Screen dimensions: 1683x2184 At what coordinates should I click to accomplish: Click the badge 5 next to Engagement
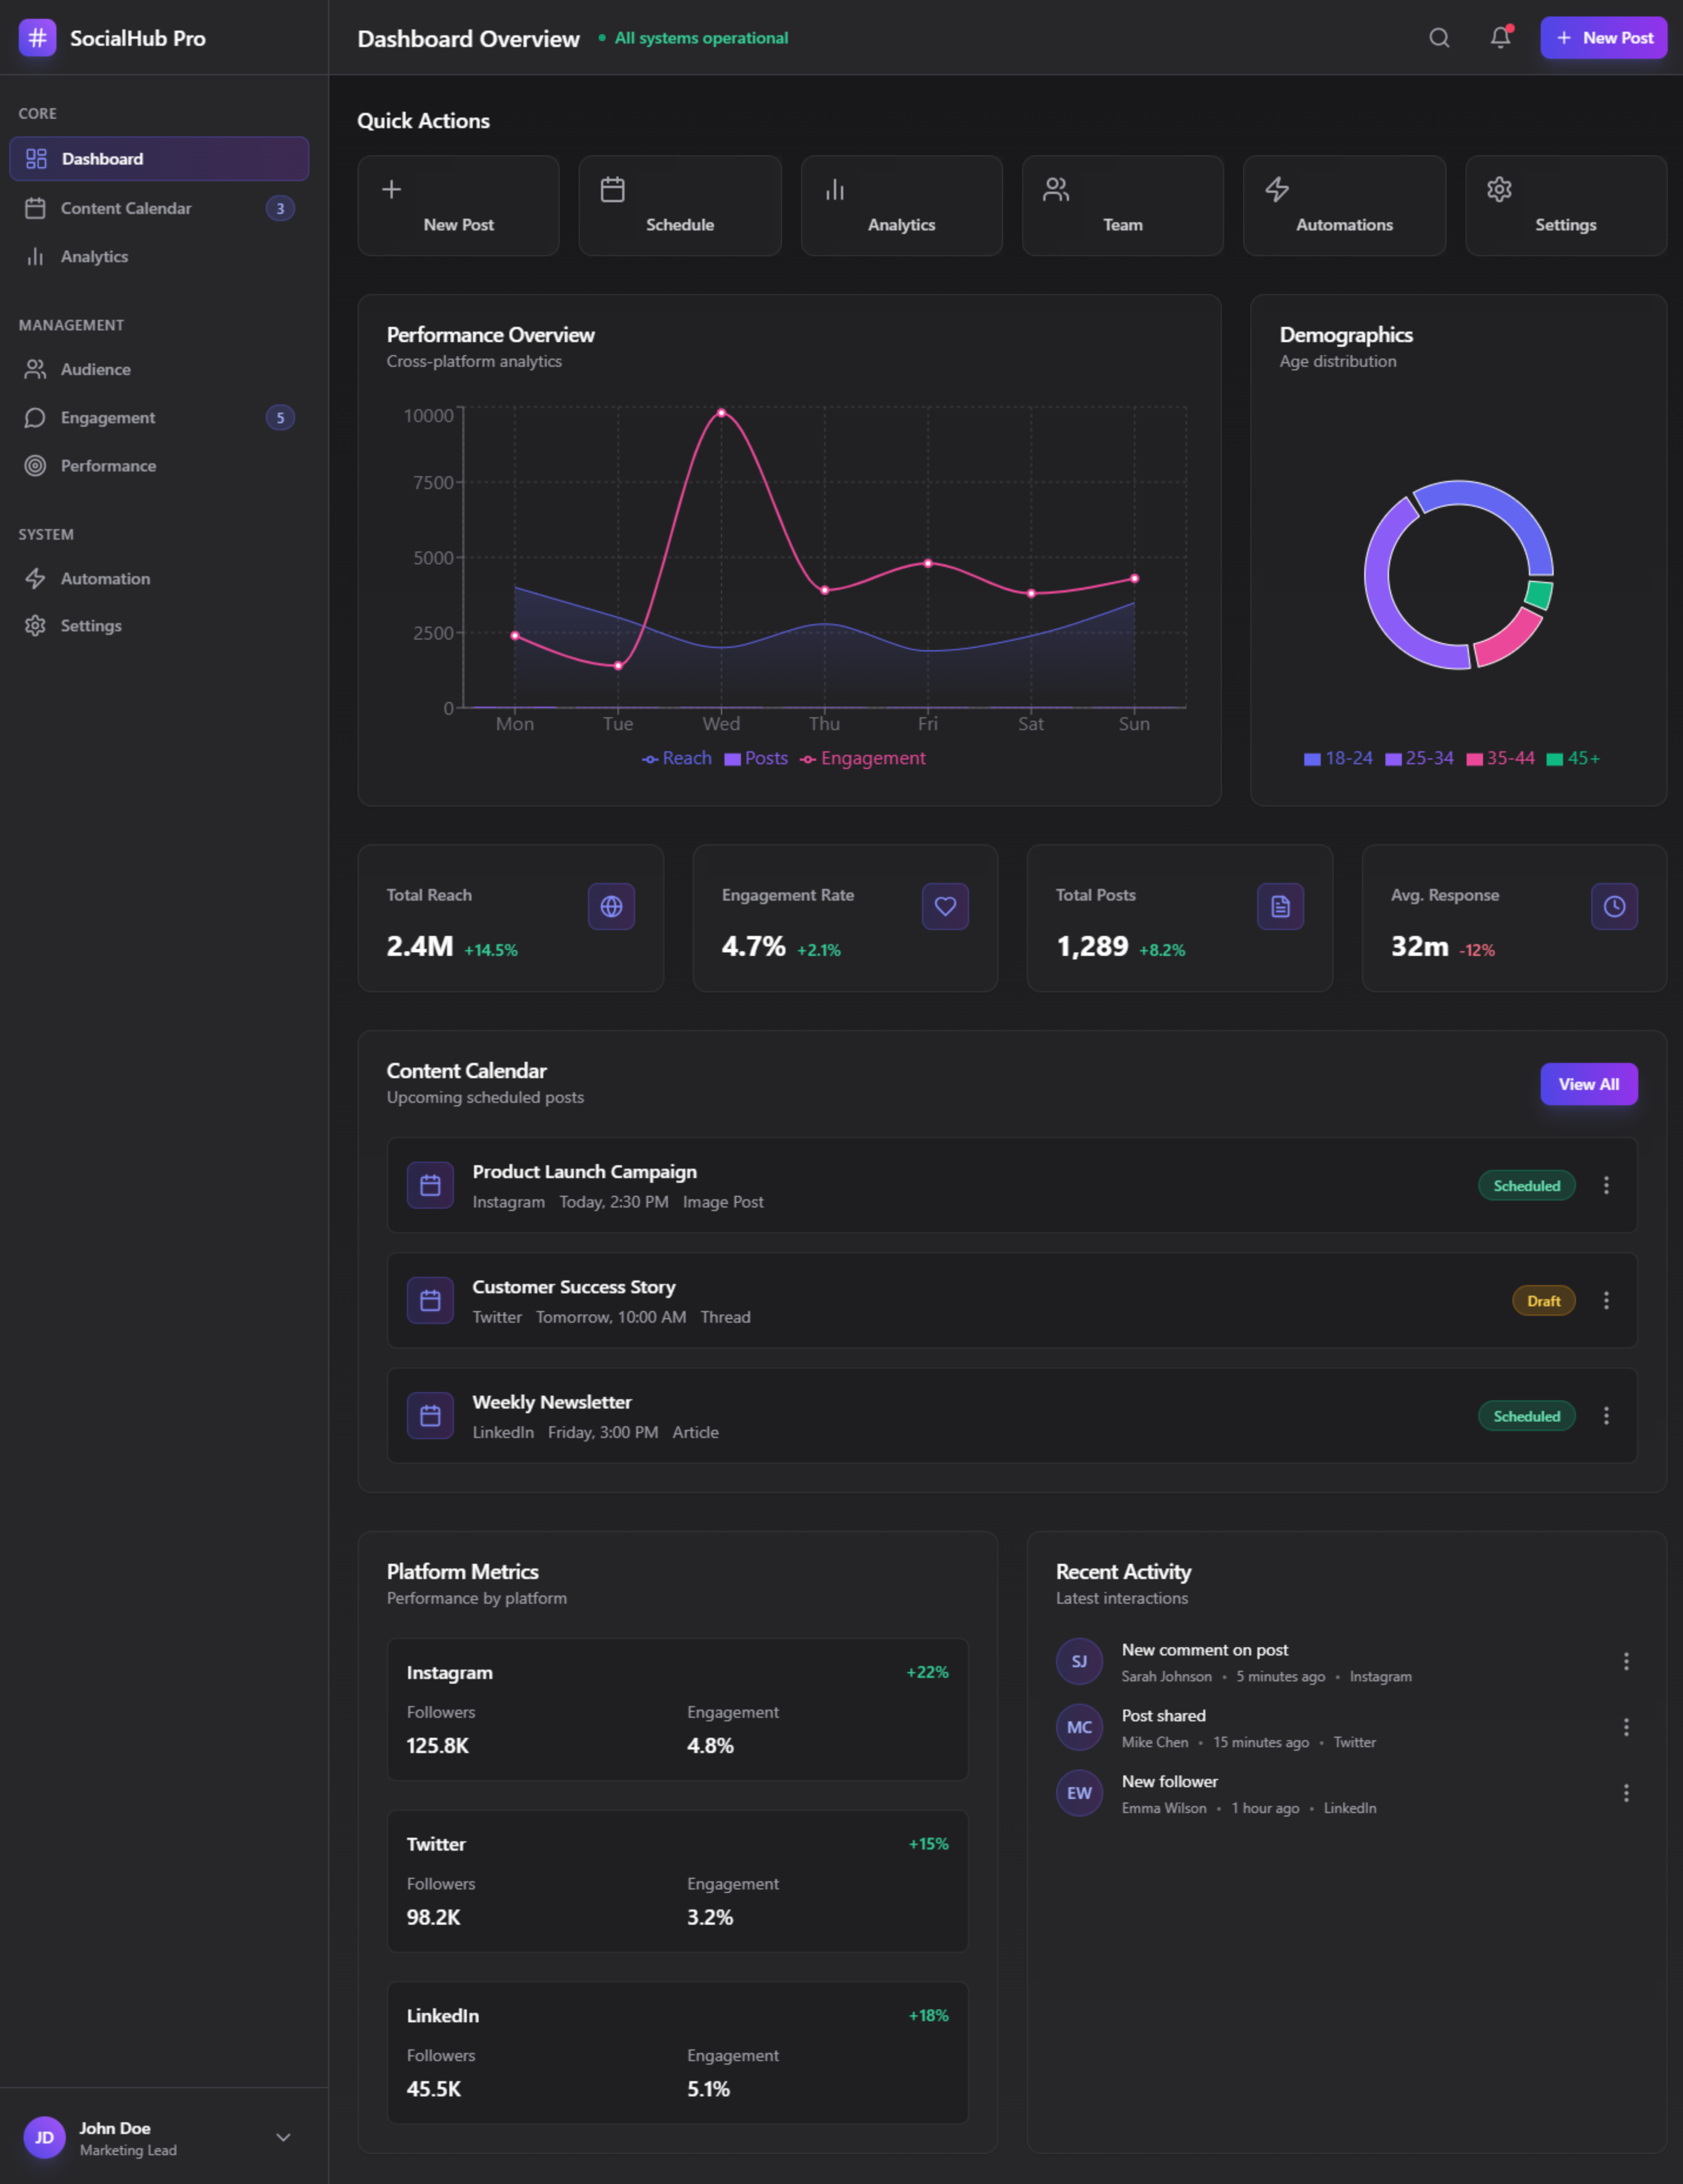tap(280, 417)
